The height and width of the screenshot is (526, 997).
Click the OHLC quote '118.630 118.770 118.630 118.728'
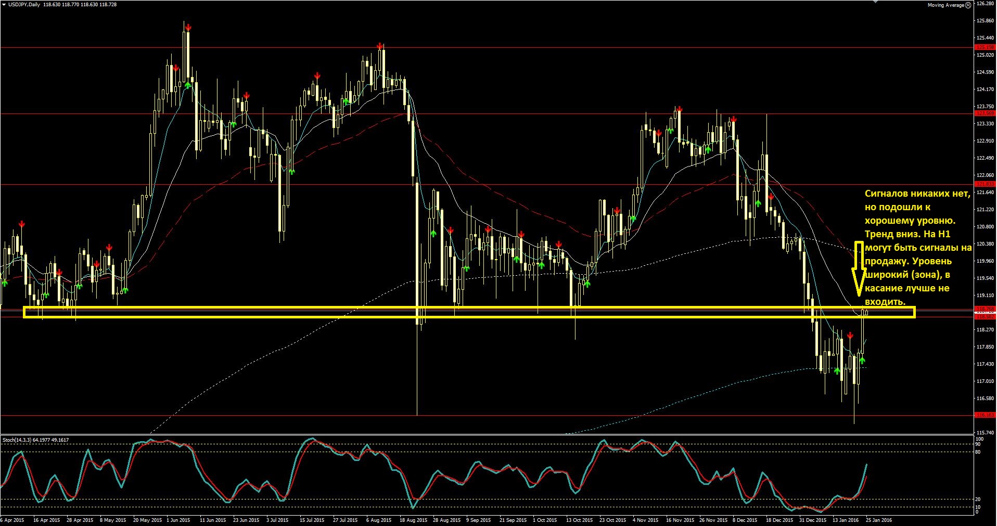click(80, 4)
